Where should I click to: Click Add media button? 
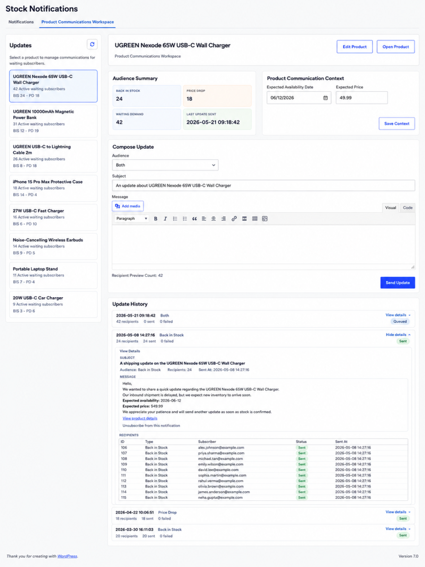click(128, 206)
